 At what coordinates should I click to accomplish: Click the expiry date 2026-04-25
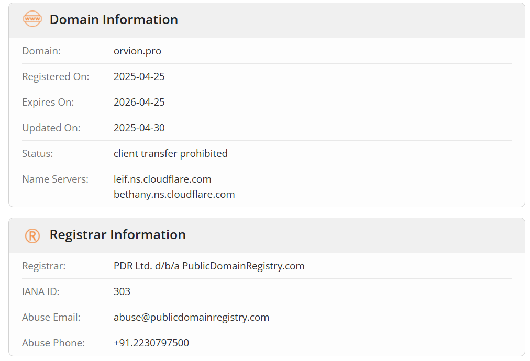tap(139, 103)
